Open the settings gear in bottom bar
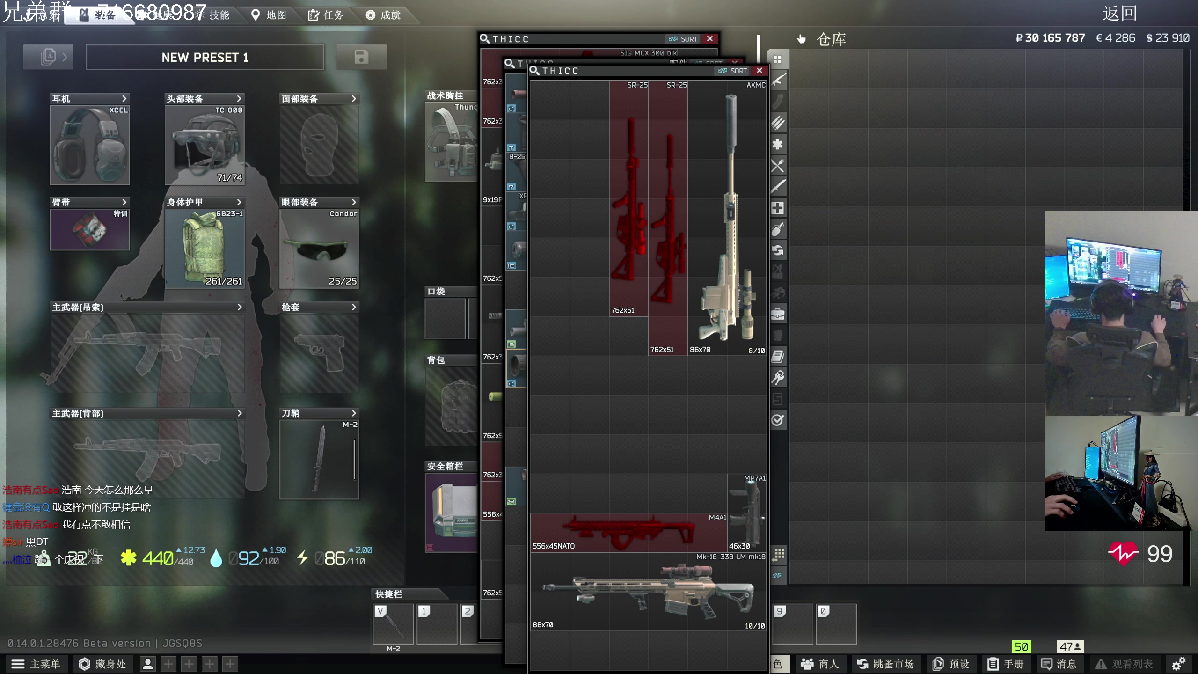 click(1178, 664)
